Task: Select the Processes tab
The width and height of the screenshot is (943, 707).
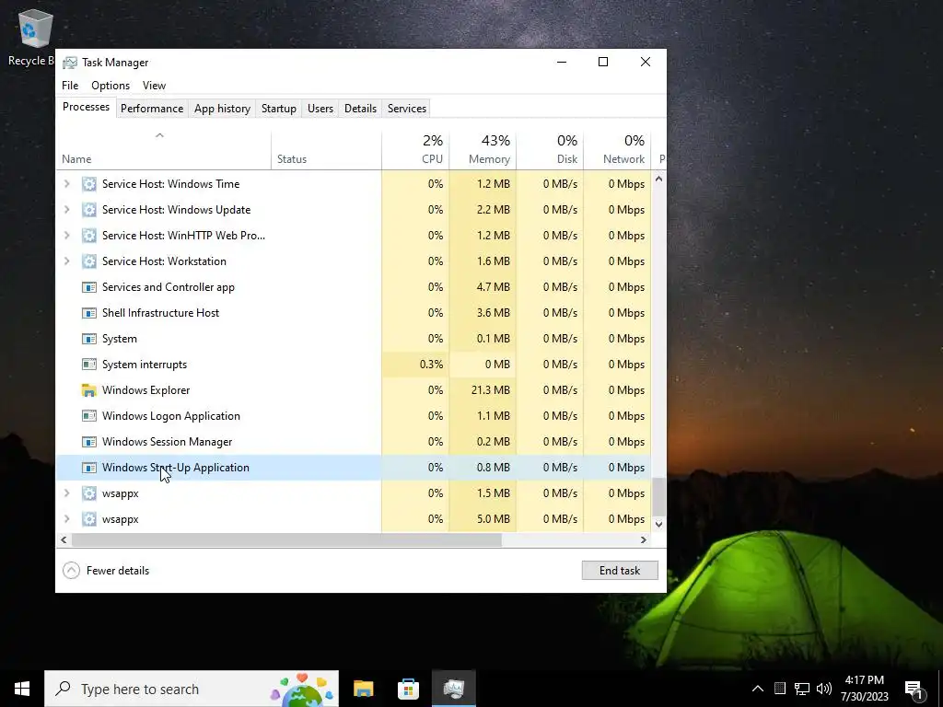Action: pyautogui.click(x=86, y=107)
